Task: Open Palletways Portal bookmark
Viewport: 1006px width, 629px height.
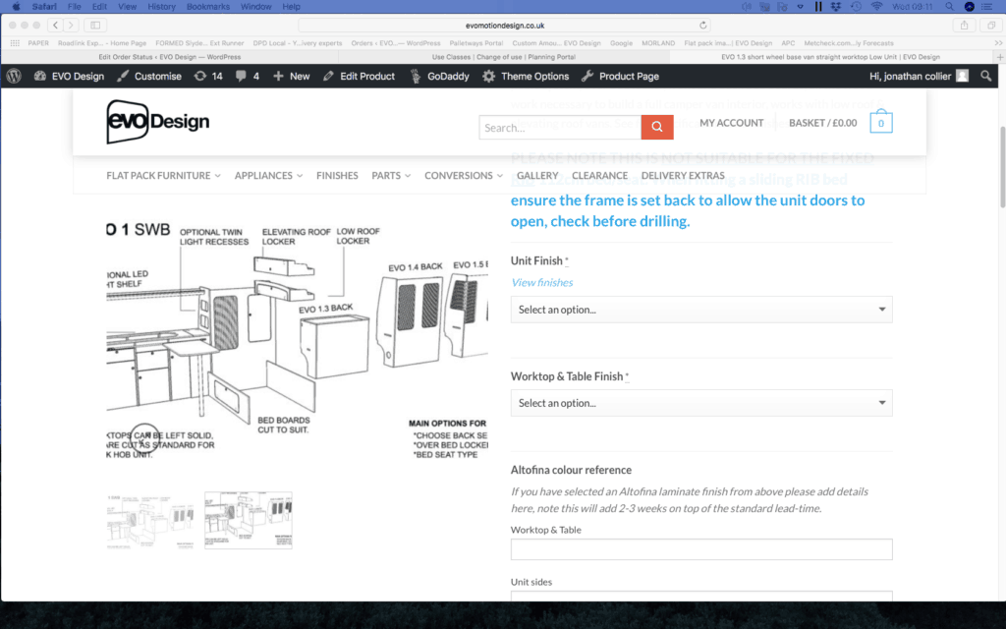Action: (476, 43)
